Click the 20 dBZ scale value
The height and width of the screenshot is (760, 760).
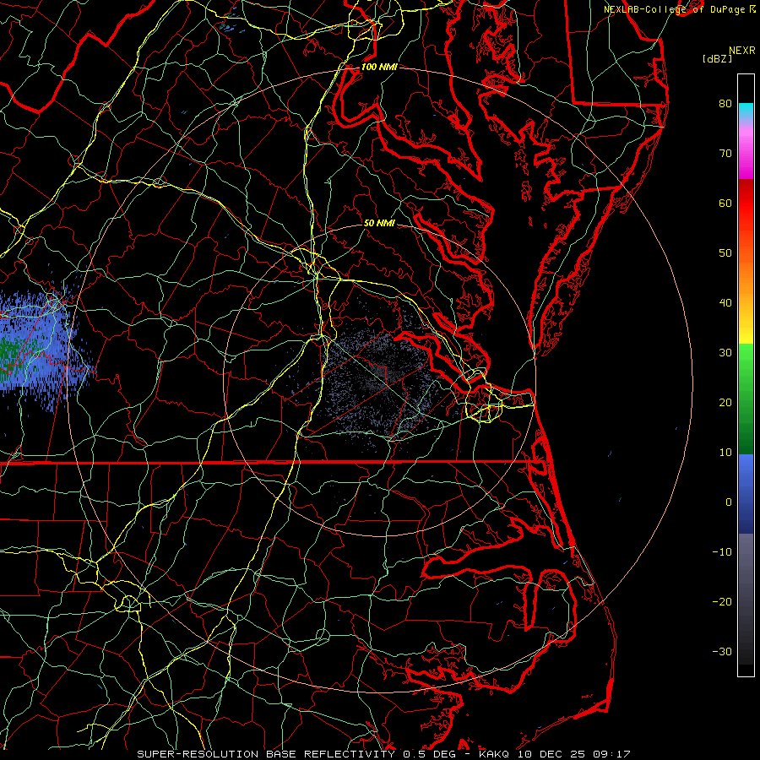click(x=725, y=402)
